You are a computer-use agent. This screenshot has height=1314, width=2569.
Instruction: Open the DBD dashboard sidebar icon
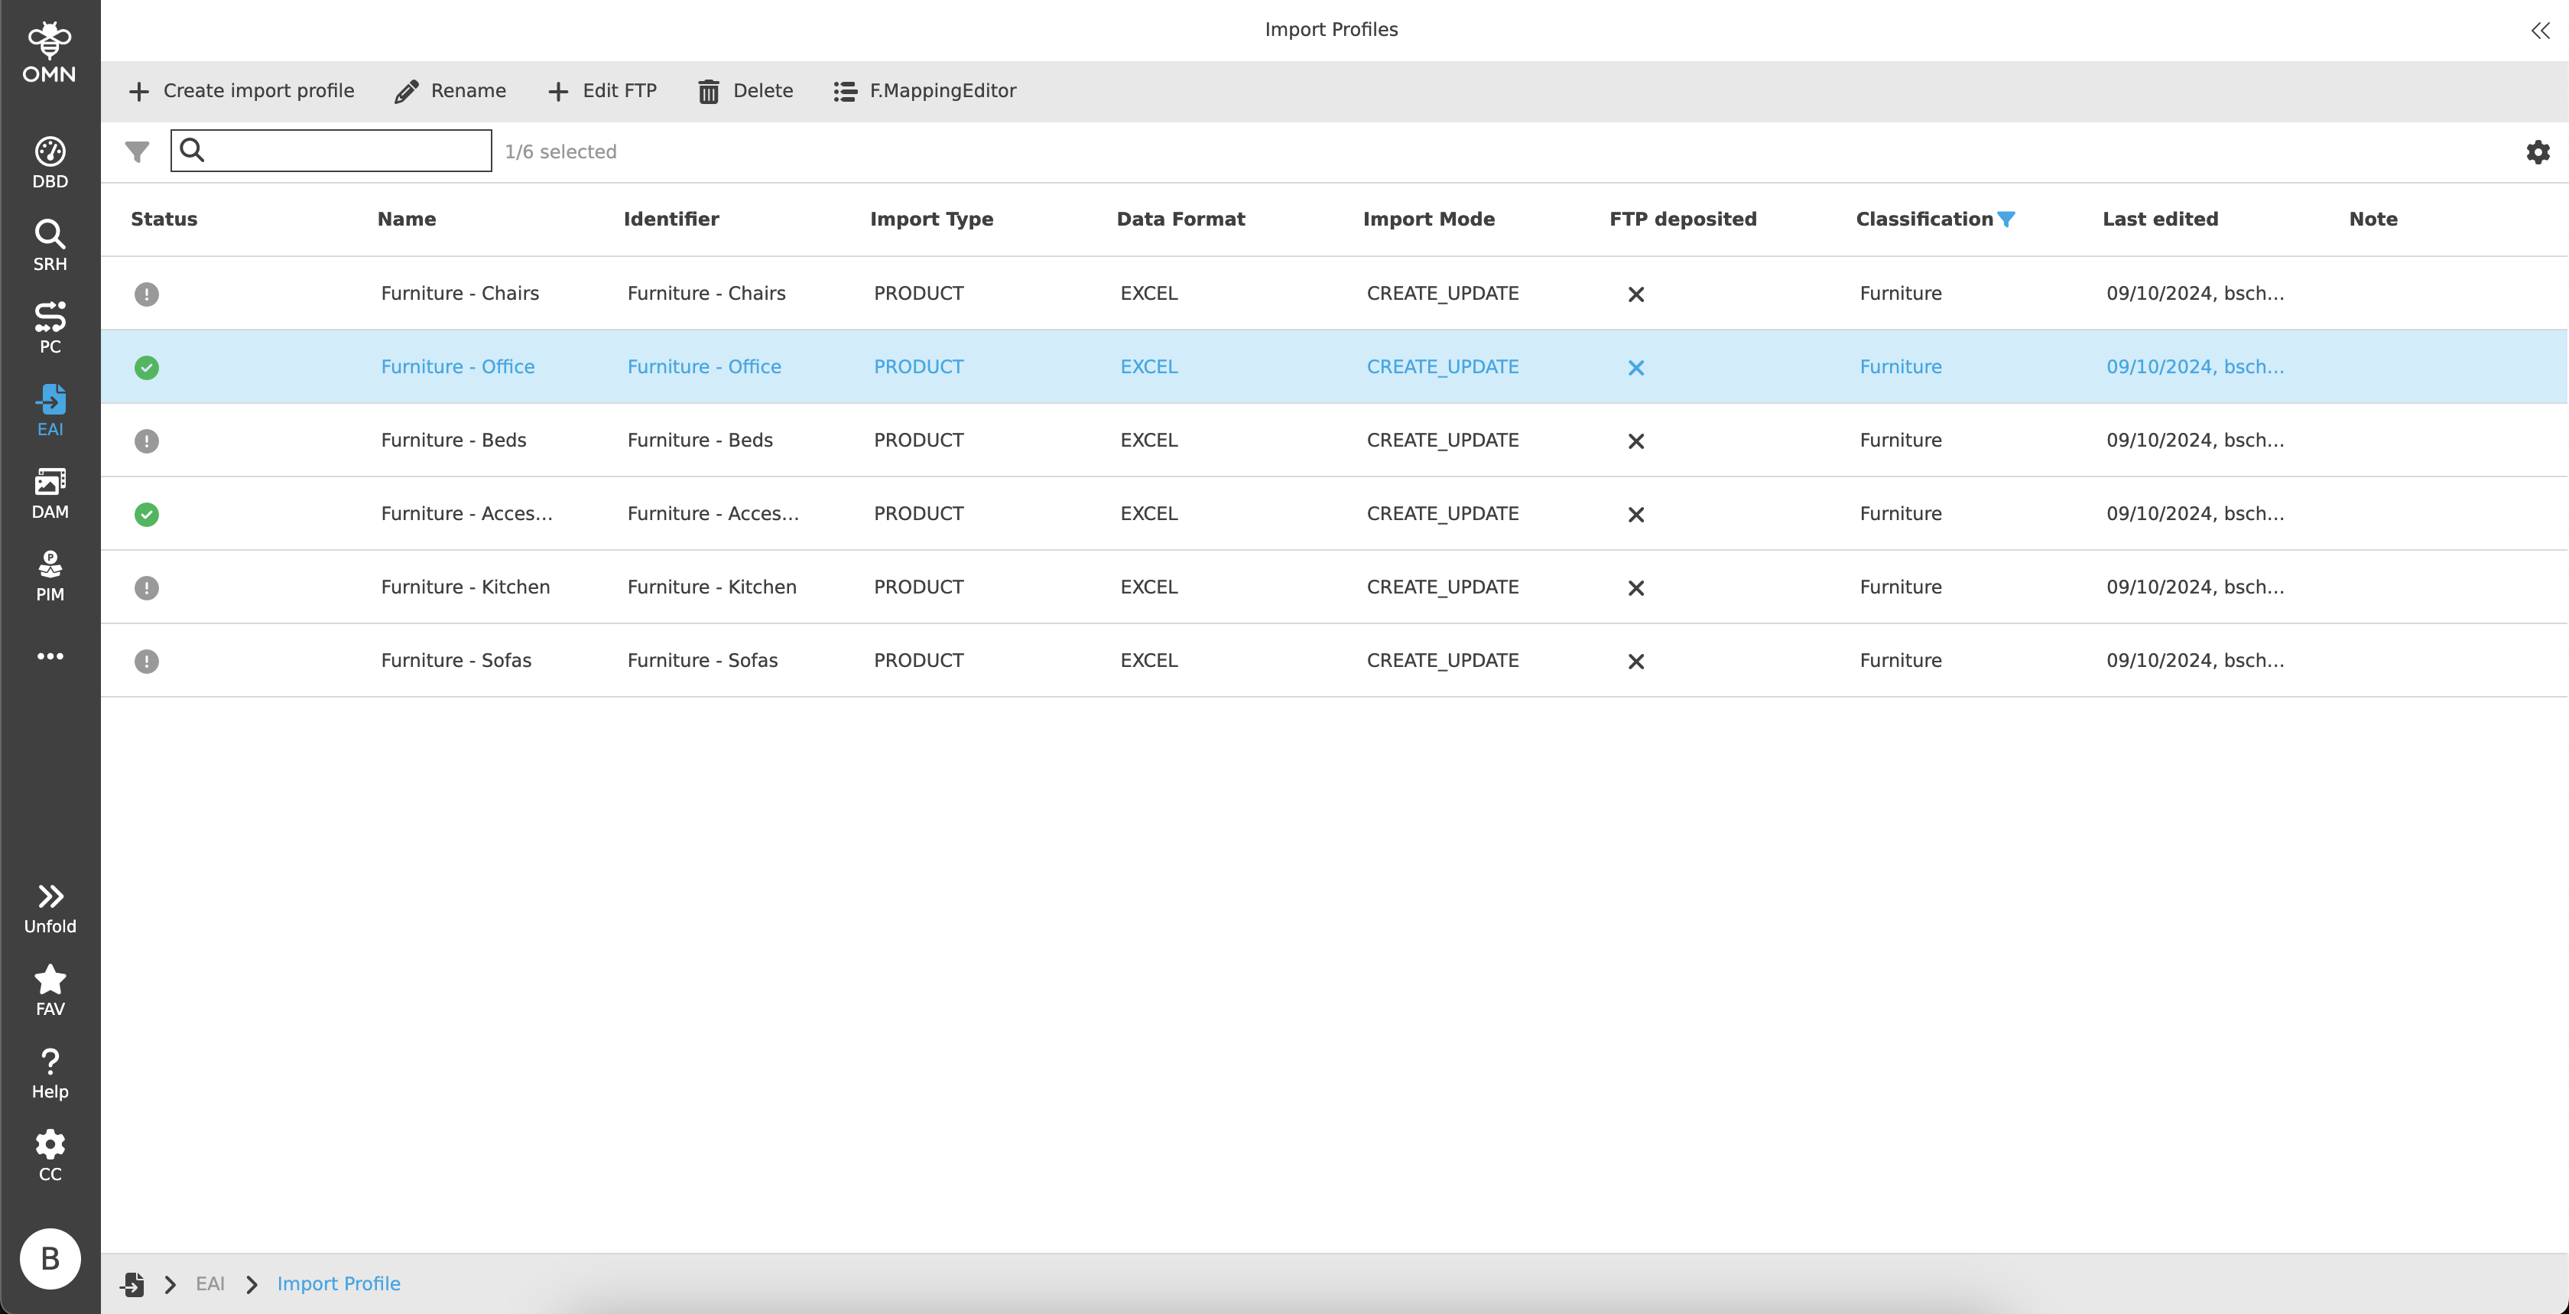coord(50,161)
